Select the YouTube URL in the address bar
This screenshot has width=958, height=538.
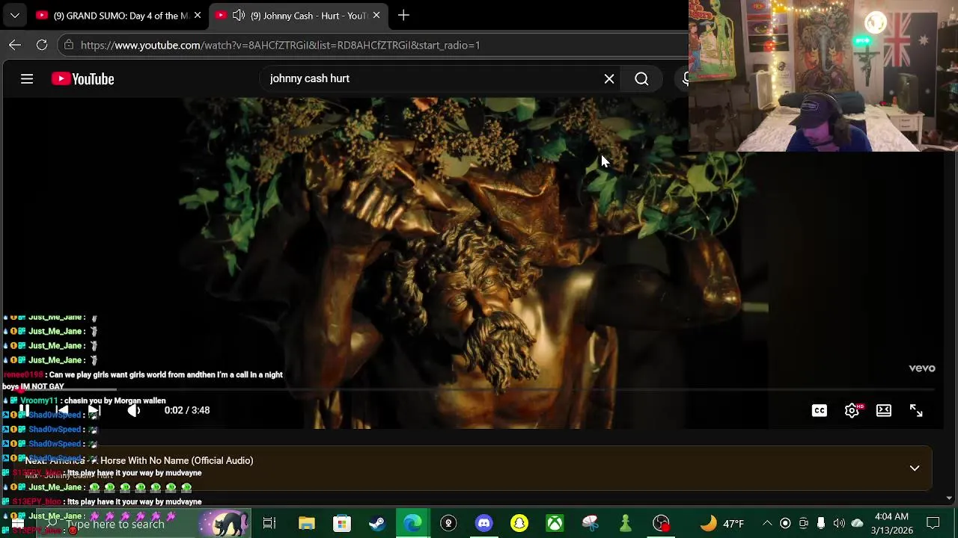pos(280,45)
